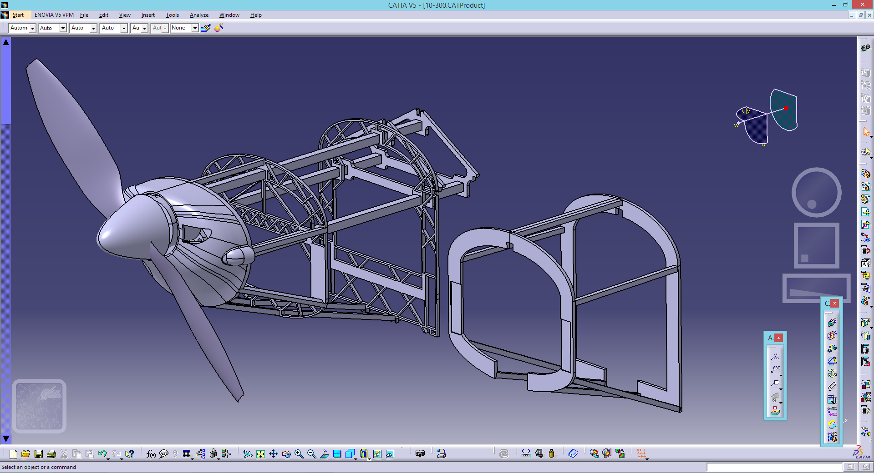Click the Isometric View cube icon
Image resolution: width=874 pixels, height=473 pixels.
350,453
